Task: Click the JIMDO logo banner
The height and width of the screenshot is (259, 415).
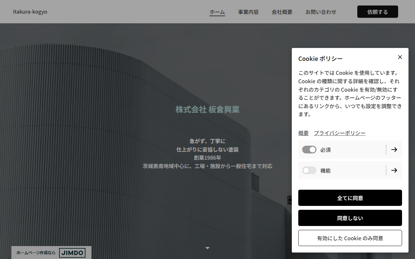Action: click(72, 253)
